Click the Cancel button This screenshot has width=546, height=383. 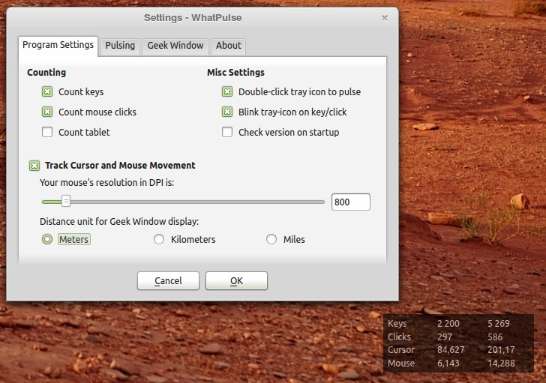pyautogui.click(x=168, y=281)
